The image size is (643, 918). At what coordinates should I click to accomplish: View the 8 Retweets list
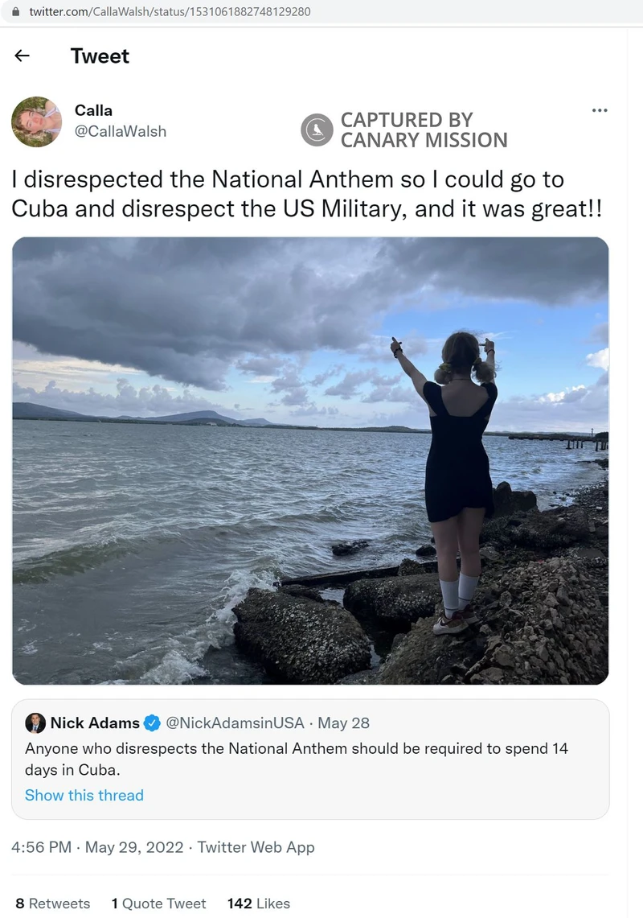53,904
